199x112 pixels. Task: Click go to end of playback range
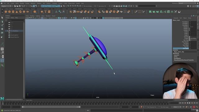(x=197, y=103)
